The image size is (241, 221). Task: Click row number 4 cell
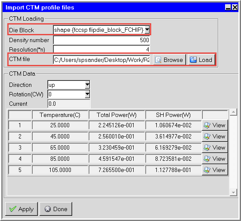click(x=20, y=159)
